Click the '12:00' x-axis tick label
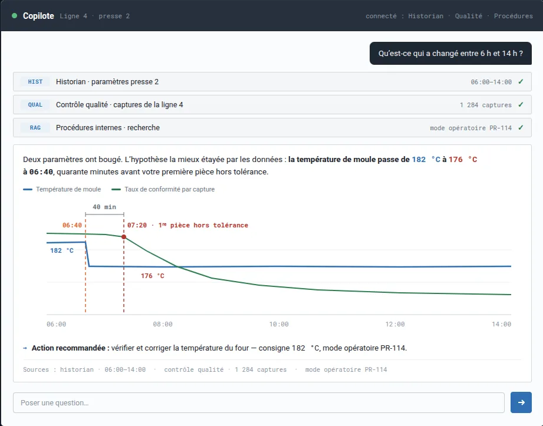543x426 pixels. tap(395, 324)
